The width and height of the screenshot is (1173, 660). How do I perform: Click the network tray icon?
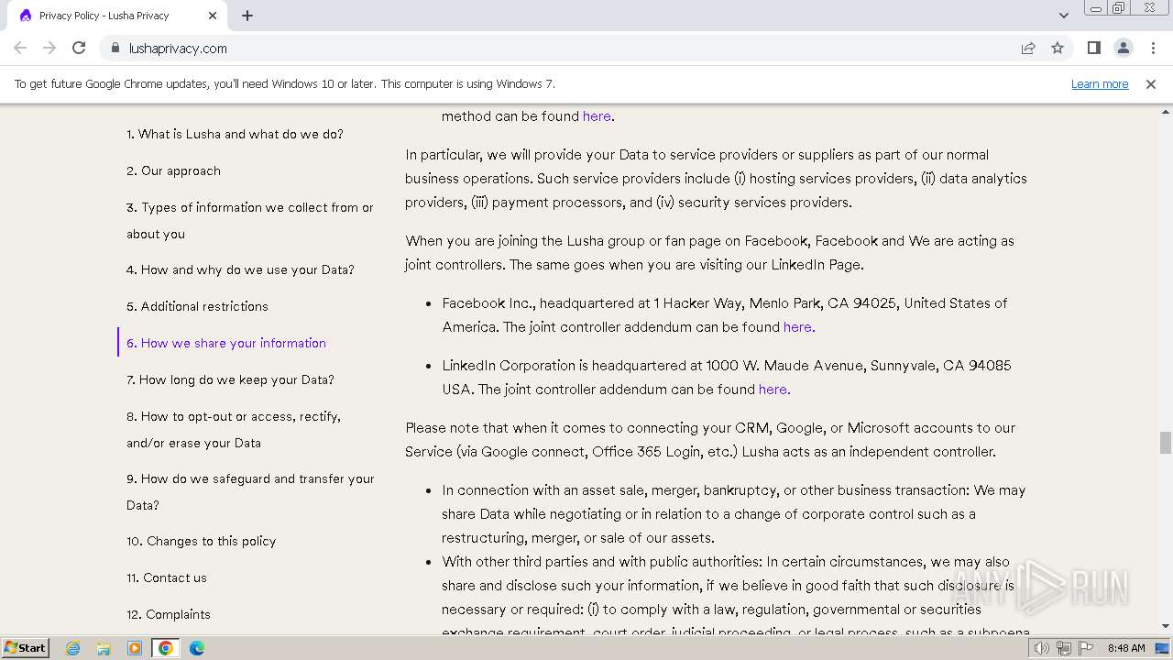[x=1064, y=648]
